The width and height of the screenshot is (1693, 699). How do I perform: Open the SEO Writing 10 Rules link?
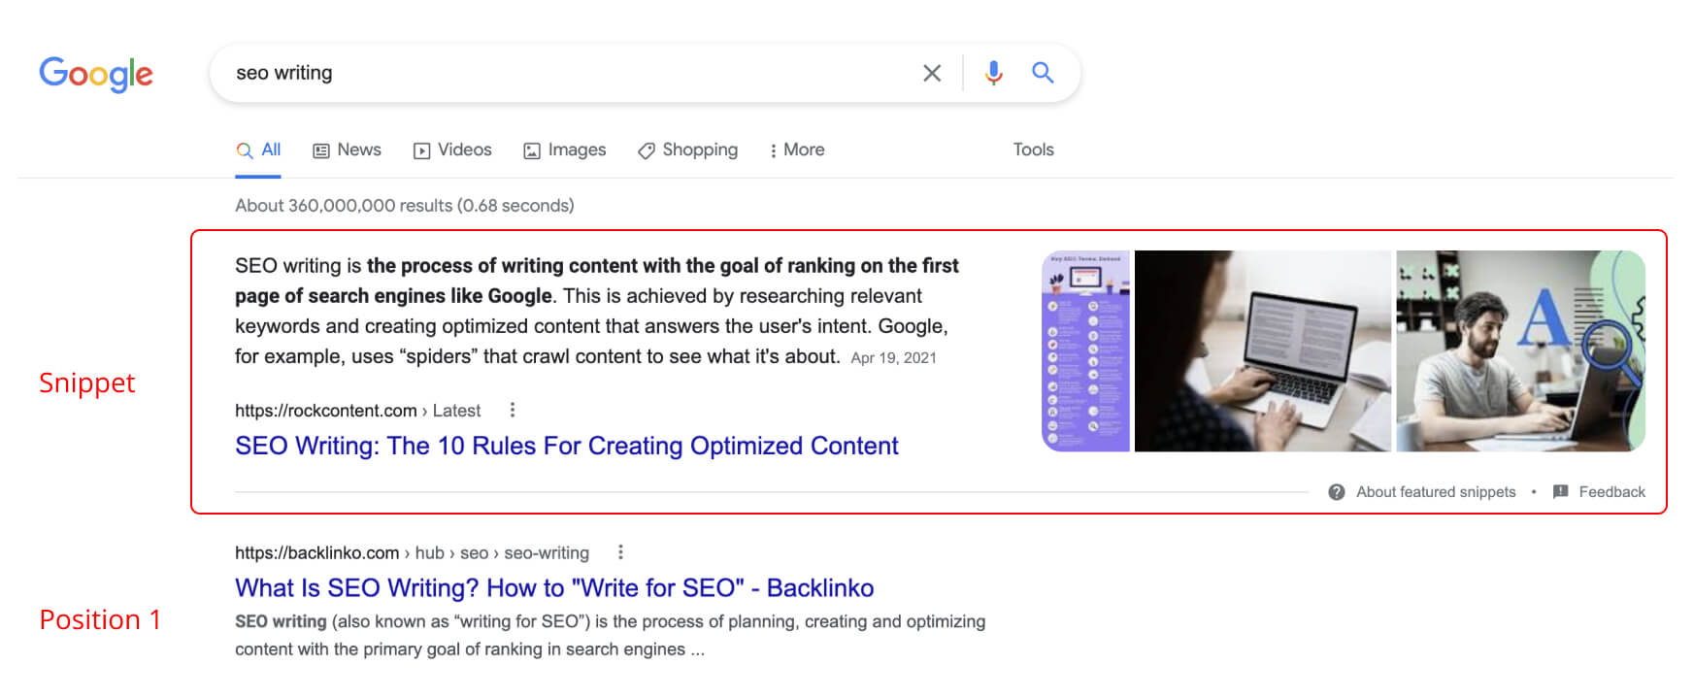[566, 446]
